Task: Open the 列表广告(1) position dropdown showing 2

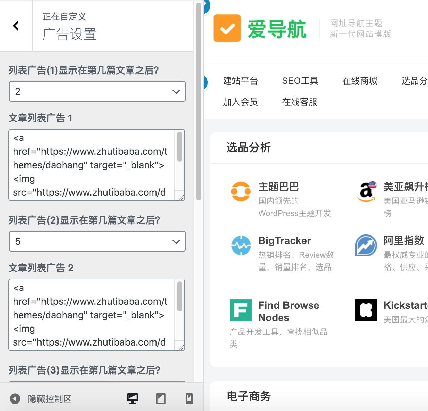Action: (x=97, y=91)
